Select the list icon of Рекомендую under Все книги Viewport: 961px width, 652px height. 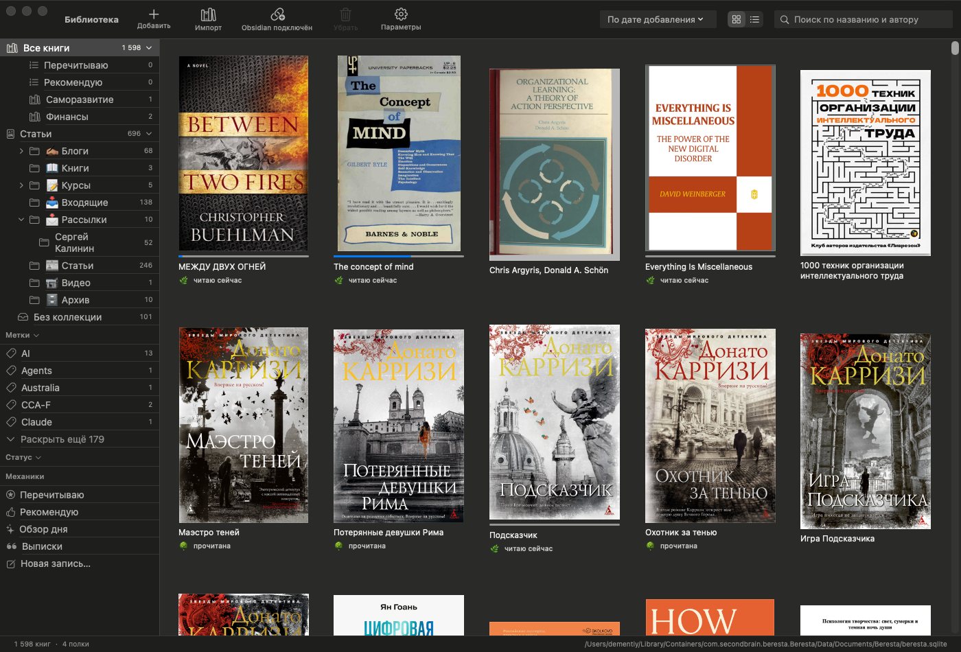(34, 82)
